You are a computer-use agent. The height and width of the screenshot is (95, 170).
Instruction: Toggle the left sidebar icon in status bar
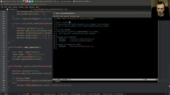point(1,94)
